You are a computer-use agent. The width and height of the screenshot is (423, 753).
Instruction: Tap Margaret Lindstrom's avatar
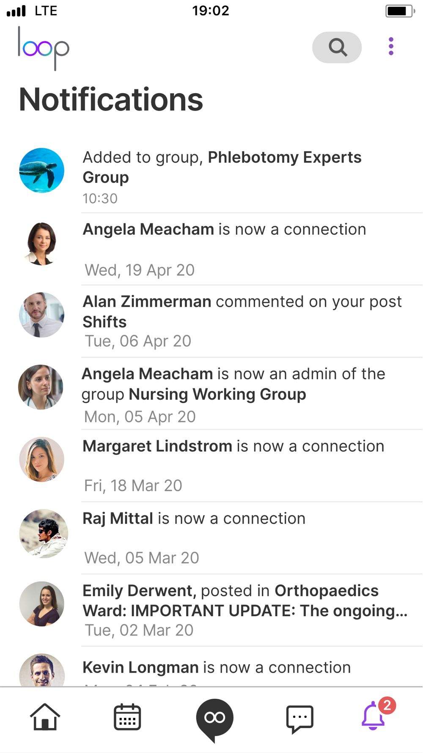click(42, 460)
